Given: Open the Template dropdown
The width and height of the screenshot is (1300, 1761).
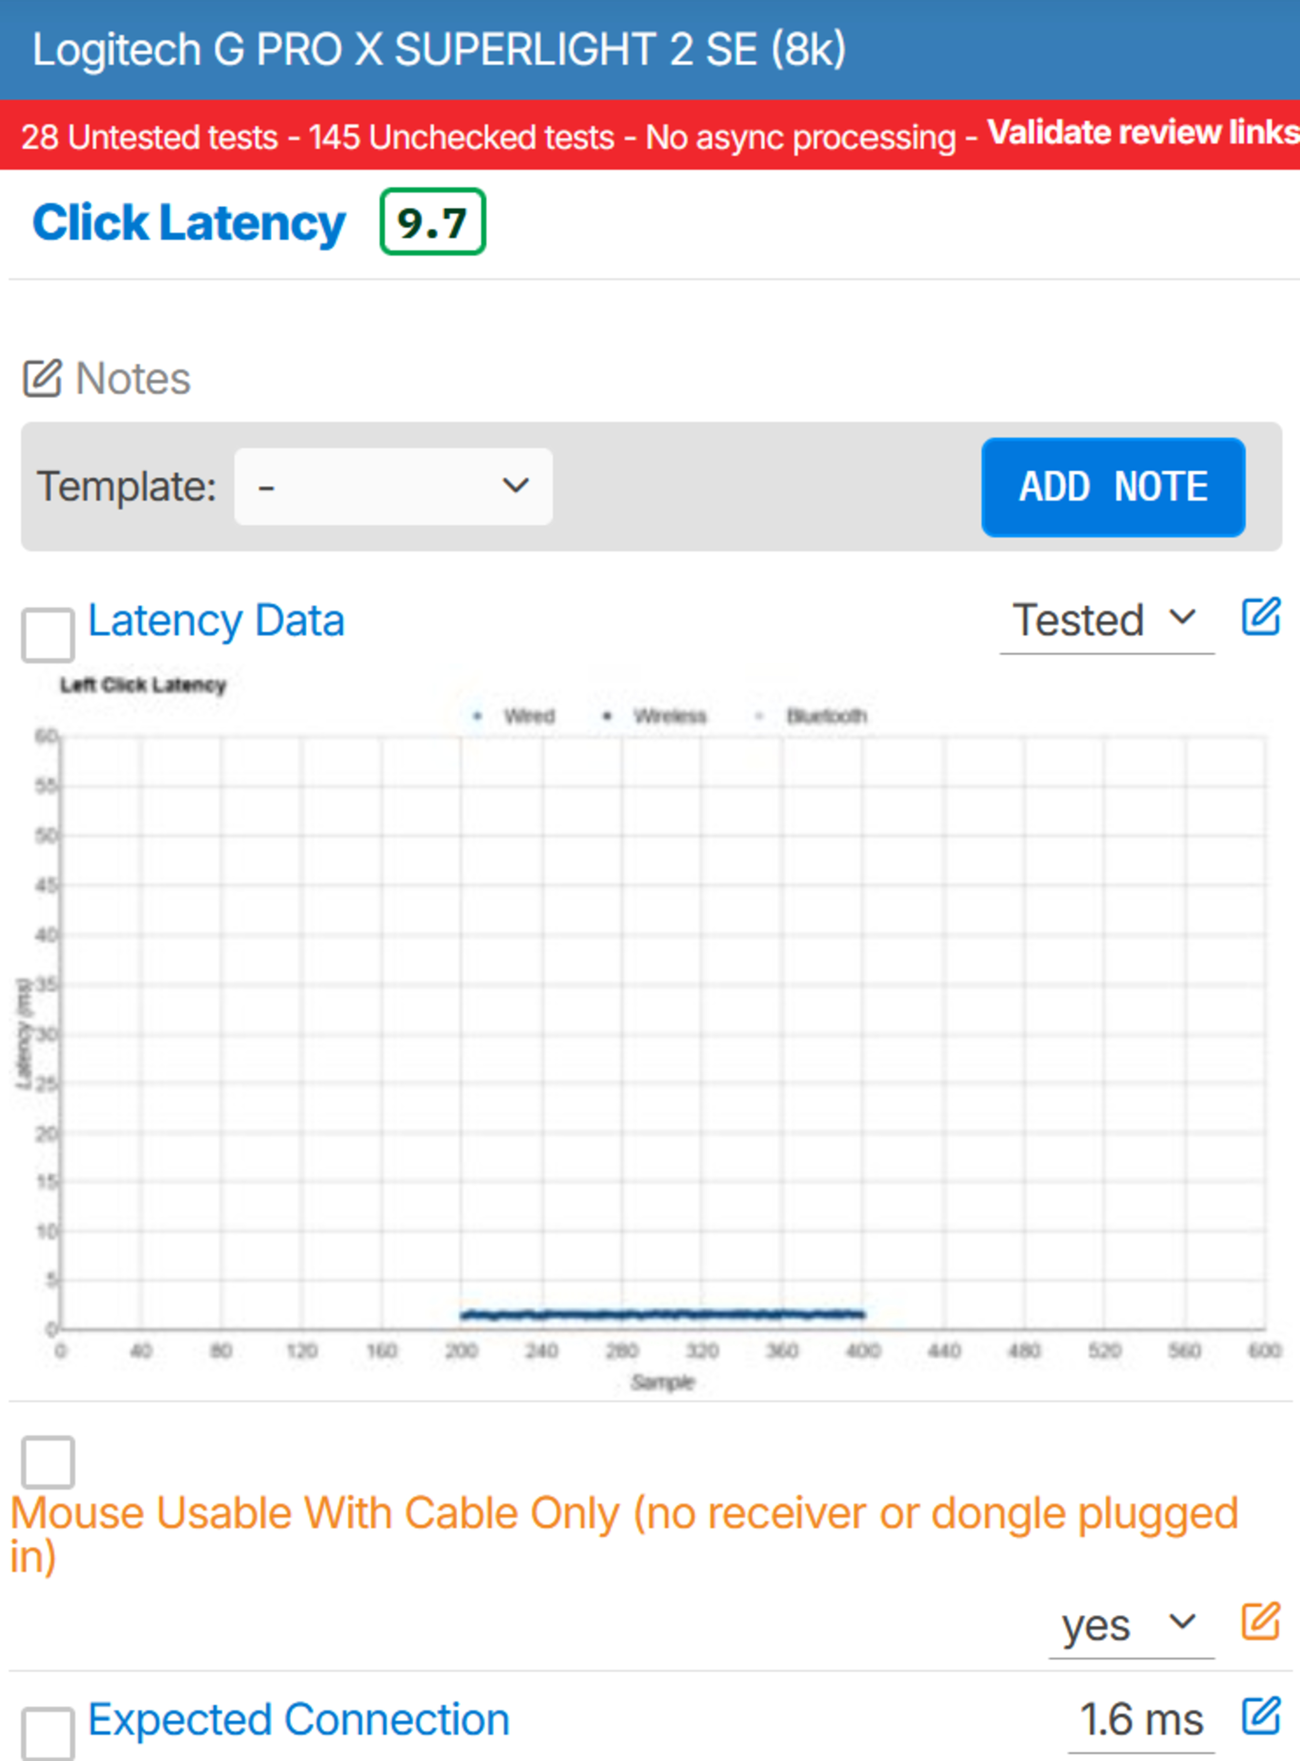Looking at the screenshot, I should pyautogui.click(x=393, y=486).
